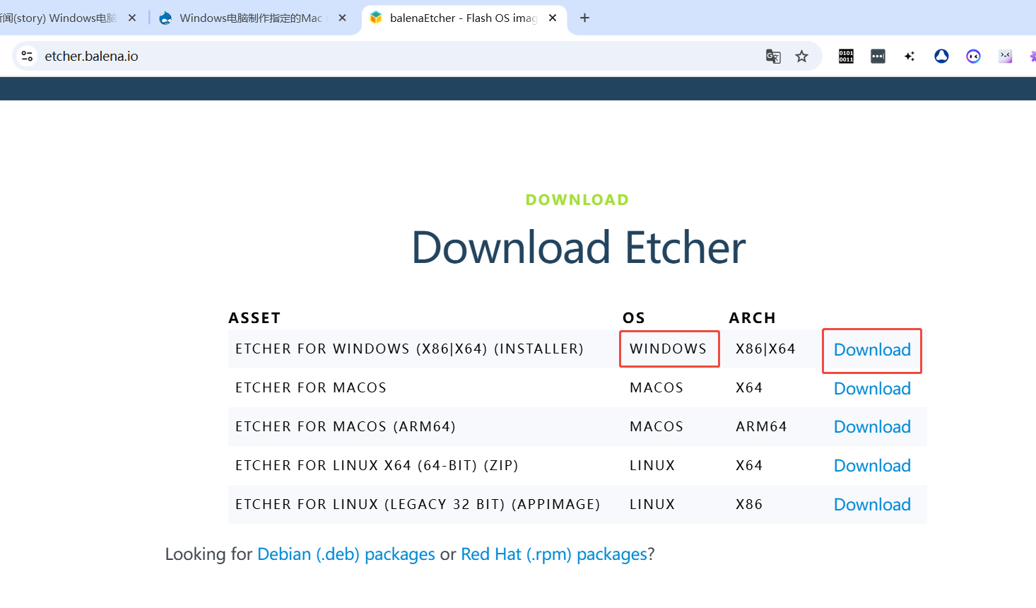Click 'ETCHER FOR WINDOWS (X86|X64) (INSTALLER)' text

tap(410, 349)
